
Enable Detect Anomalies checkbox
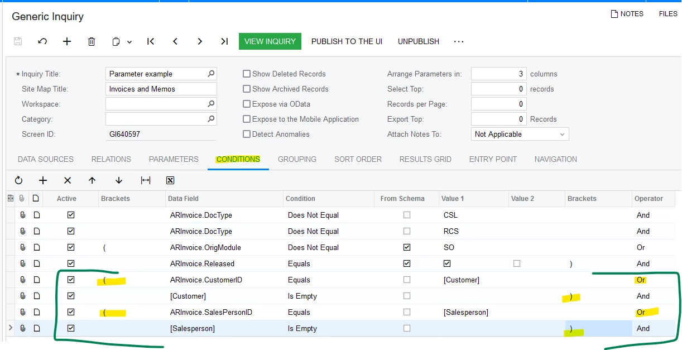tap(247, 134)
